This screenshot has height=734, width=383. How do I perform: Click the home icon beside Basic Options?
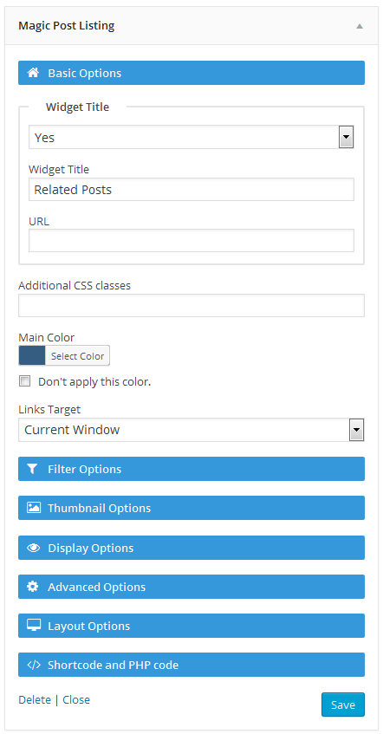pos(32,73)
